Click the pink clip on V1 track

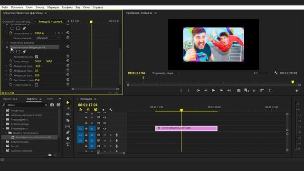coord(186,128)
